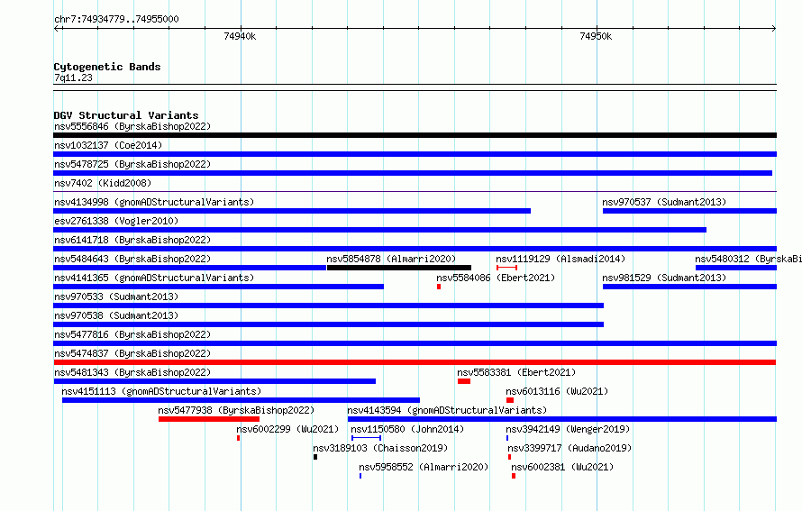
Task: Select the nsv5584086 (Ebert2021) label
Action: 496,278
